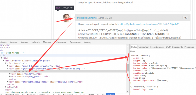This screenshot has width=196, height=95.
Task: Open the Event Listeners sidebar tab
Action: pos(157,47)
